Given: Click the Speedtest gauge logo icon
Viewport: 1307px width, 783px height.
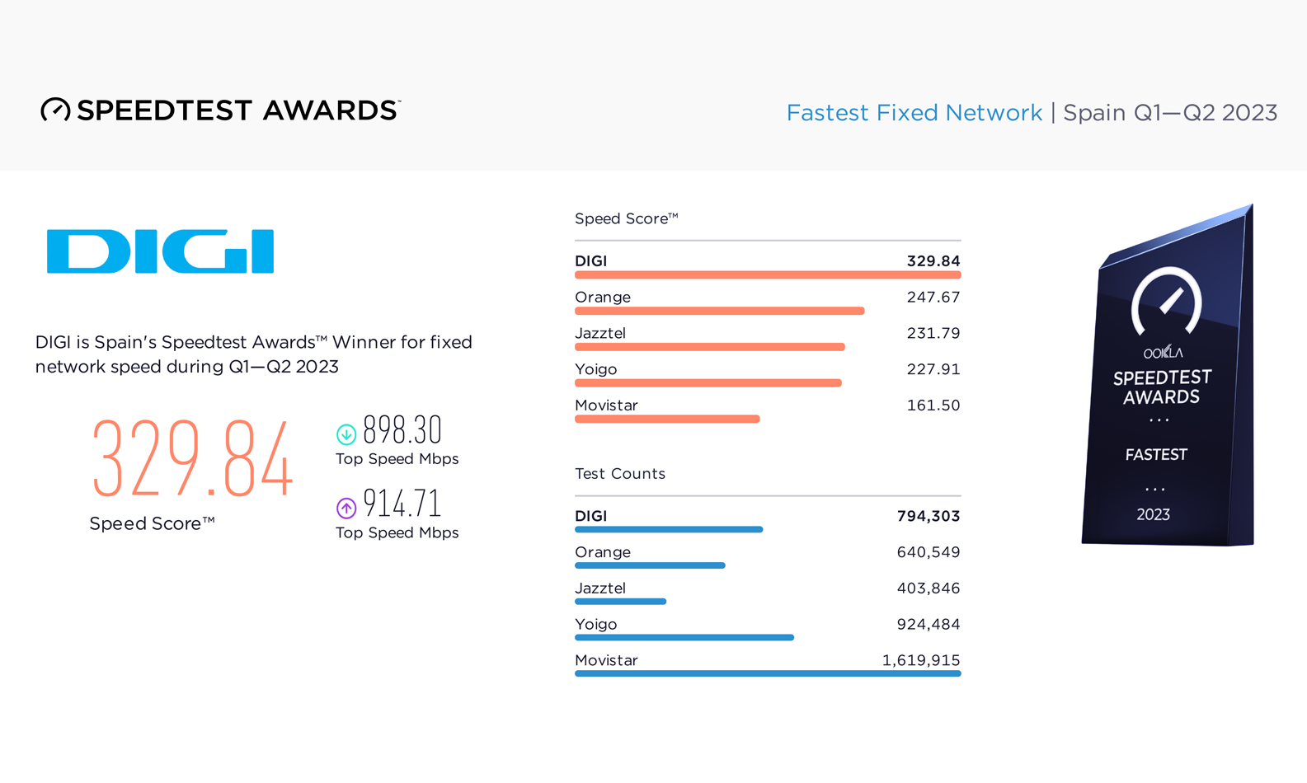Looking at the screenshot, I should tap(55, 110).
